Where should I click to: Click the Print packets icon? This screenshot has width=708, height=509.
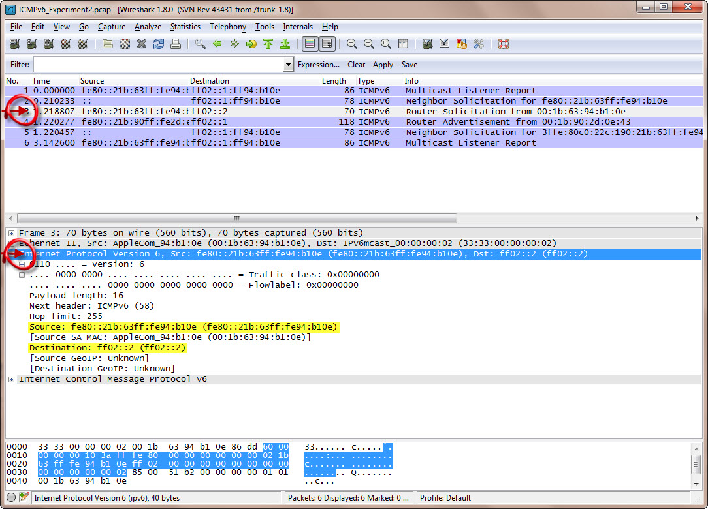click(x=175, y=44)
